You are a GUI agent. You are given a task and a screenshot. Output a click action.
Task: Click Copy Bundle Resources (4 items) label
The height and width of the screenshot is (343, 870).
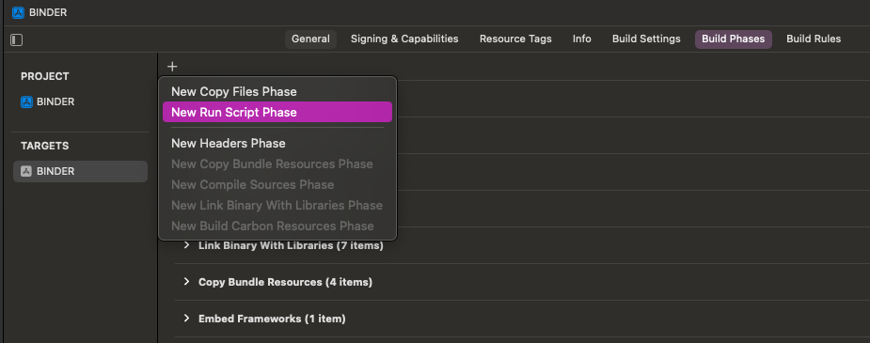(285, 282)
